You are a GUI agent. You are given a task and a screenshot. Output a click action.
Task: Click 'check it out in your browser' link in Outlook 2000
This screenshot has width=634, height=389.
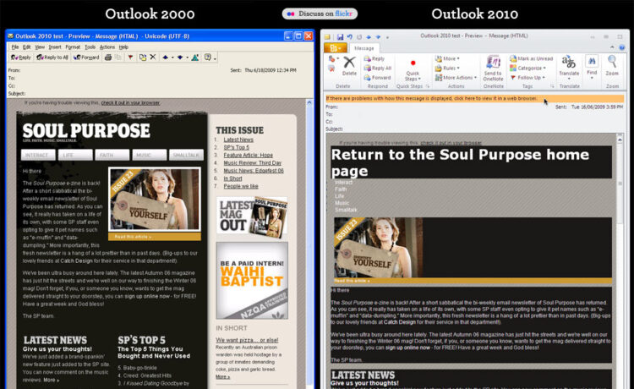130,102
